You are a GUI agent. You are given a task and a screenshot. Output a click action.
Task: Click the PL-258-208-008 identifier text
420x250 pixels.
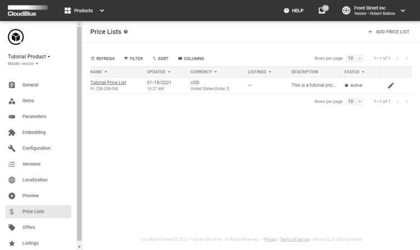click(104, 89)
